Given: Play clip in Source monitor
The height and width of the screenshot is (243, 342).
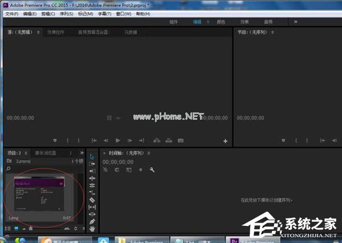Looking at the screenshot, I should (117, 140).
